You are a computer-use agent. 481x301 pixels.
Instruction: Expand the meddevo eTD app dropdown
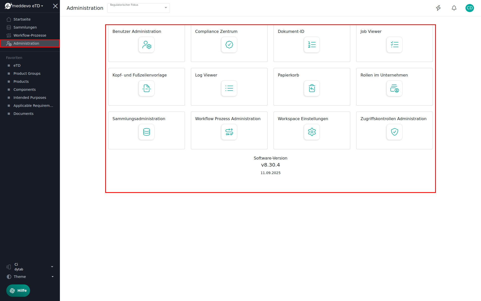click(28, 6)
